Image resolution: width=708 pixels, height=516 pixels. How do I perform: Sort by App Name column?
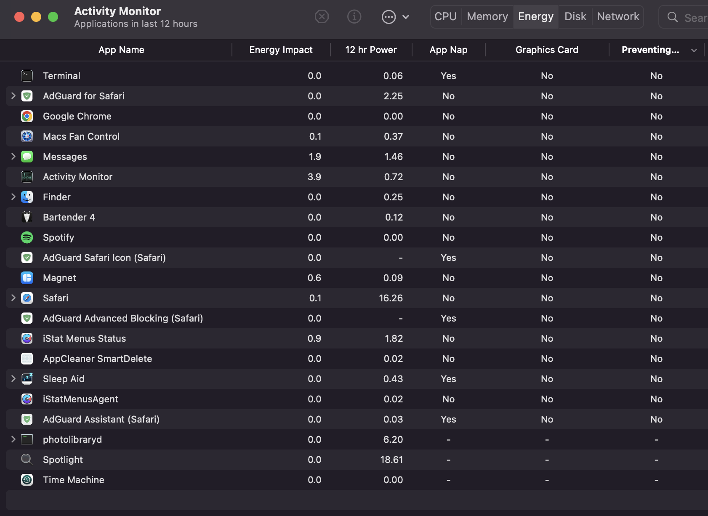coord(121,50)
